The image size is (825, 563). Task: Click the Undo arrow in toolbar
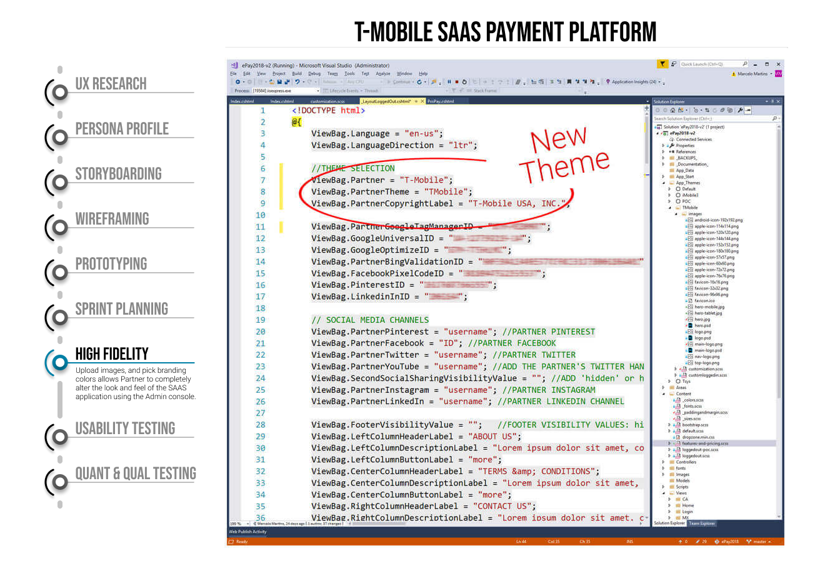pos(297,81)
